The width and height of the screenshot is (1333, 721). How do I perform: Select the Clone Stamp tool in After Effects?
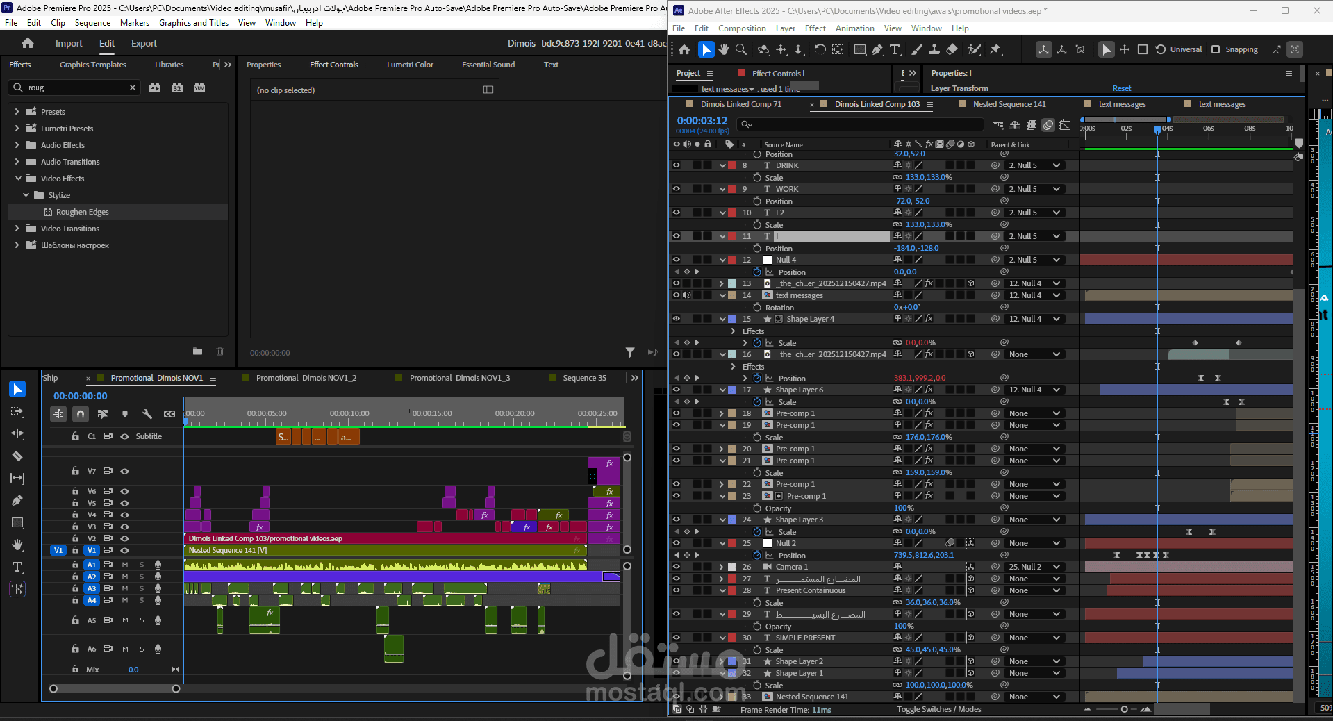coord(934,49)
